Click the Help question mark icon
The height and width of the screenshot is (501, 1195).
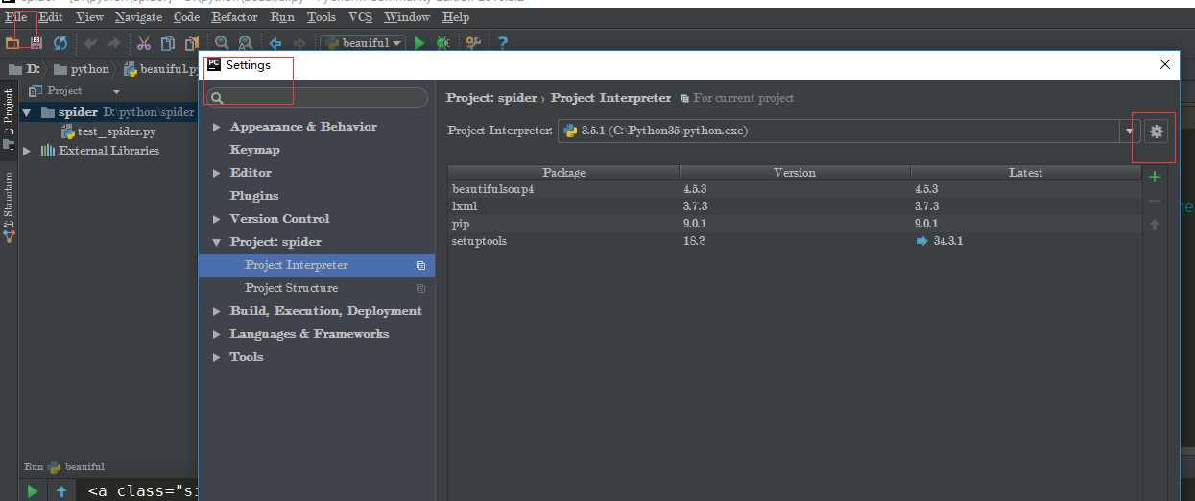(x=502, y=43)
